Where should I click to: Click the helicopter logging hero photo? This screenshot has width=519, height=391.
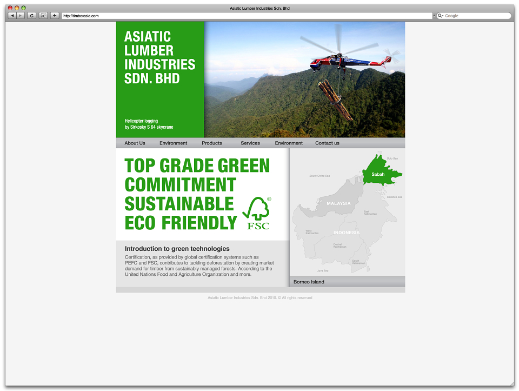tap(304, 79)
